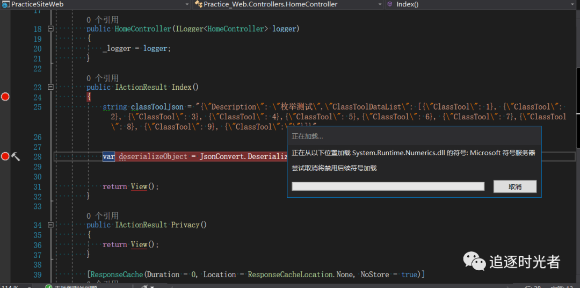The height and width of the screenshot is (288, 580).
Task: Click the Privacy method name on line 34
Action: click(x=185, y=225)
